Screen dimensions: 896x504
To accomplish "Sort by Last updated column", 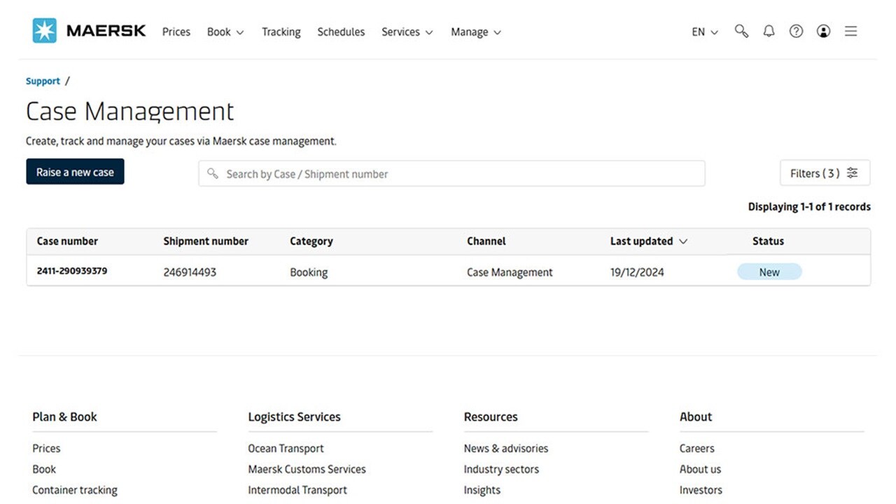I will coord(648,241).
